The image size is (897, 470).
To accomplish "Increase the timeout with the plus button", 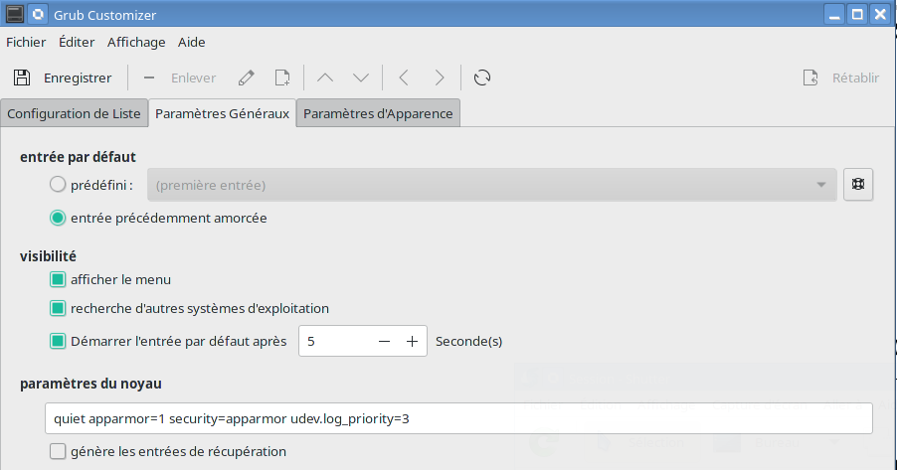I will click(x=413, y=342).
